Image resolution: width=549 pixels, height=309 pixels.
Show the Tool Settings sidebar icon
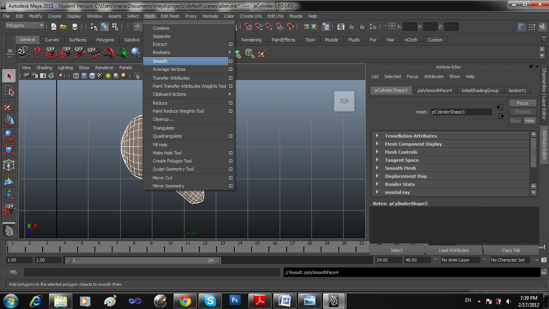(532, 27)
